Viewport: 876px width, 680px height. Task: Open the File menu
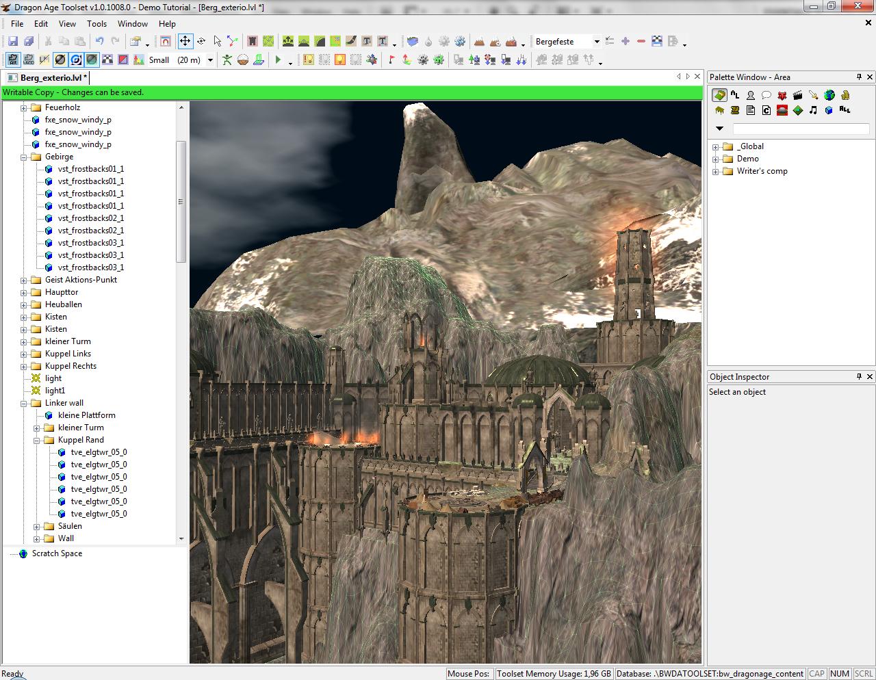[x=17, y=24]
